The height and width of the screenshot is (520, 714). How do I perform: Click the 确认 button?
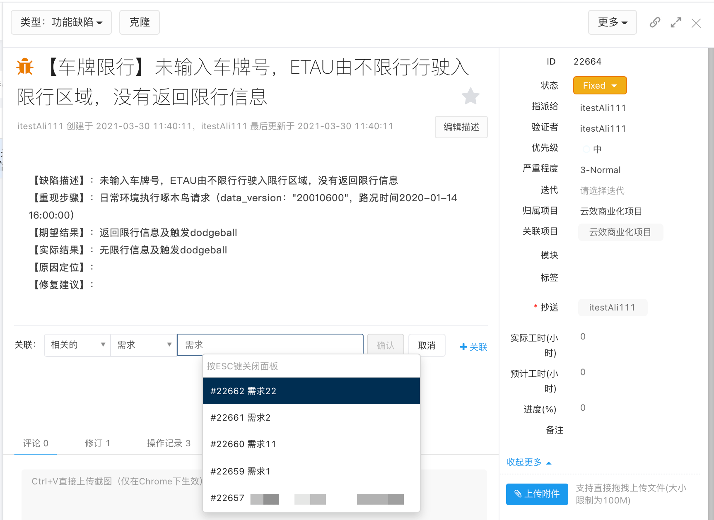click(x=386, y=345)
